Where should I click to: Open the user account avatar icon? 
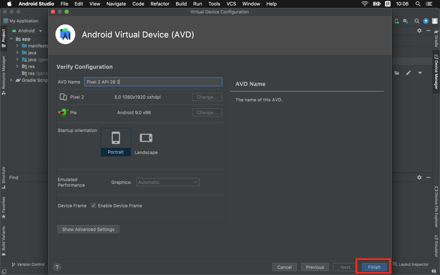435,21
